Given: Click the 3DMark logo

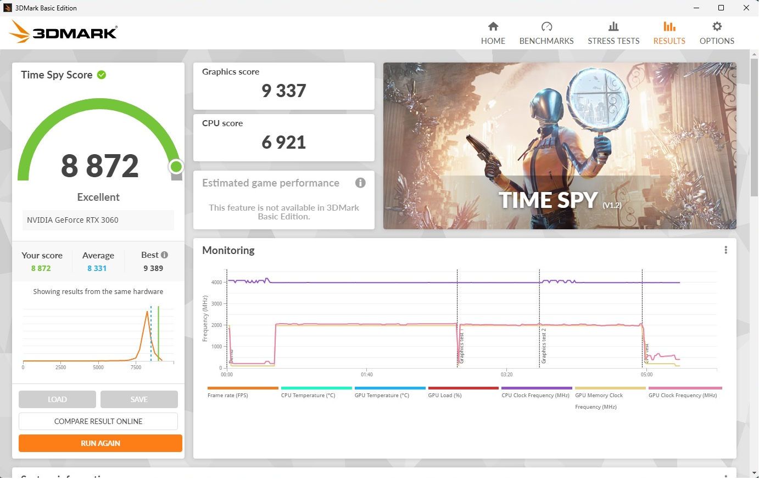Looking at the screenshot, I should point(64,32).
